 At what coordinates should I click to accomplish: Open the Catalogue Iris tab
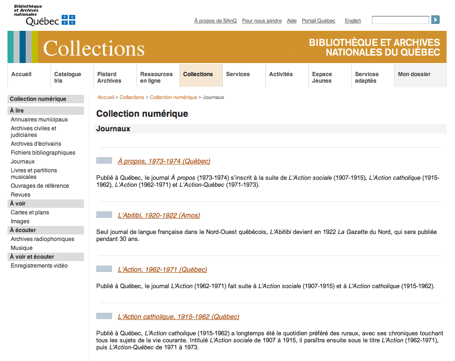pyautogui.click(x=72, y=76)
